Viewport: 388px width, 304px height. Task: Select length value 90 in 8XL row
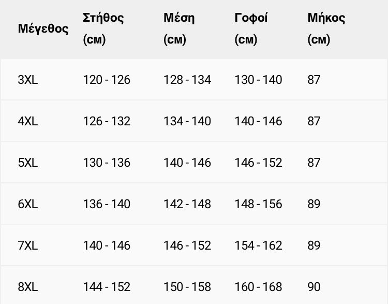point(314,287)
